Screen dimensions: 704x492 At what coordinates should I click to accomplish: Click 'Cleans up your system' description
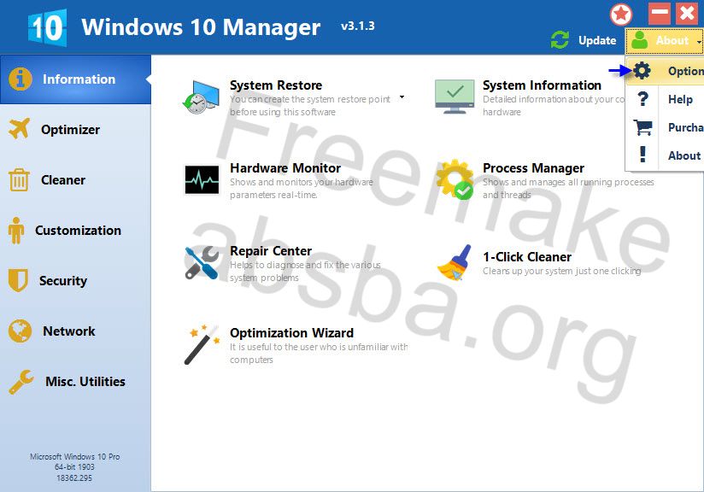(561, 271)
